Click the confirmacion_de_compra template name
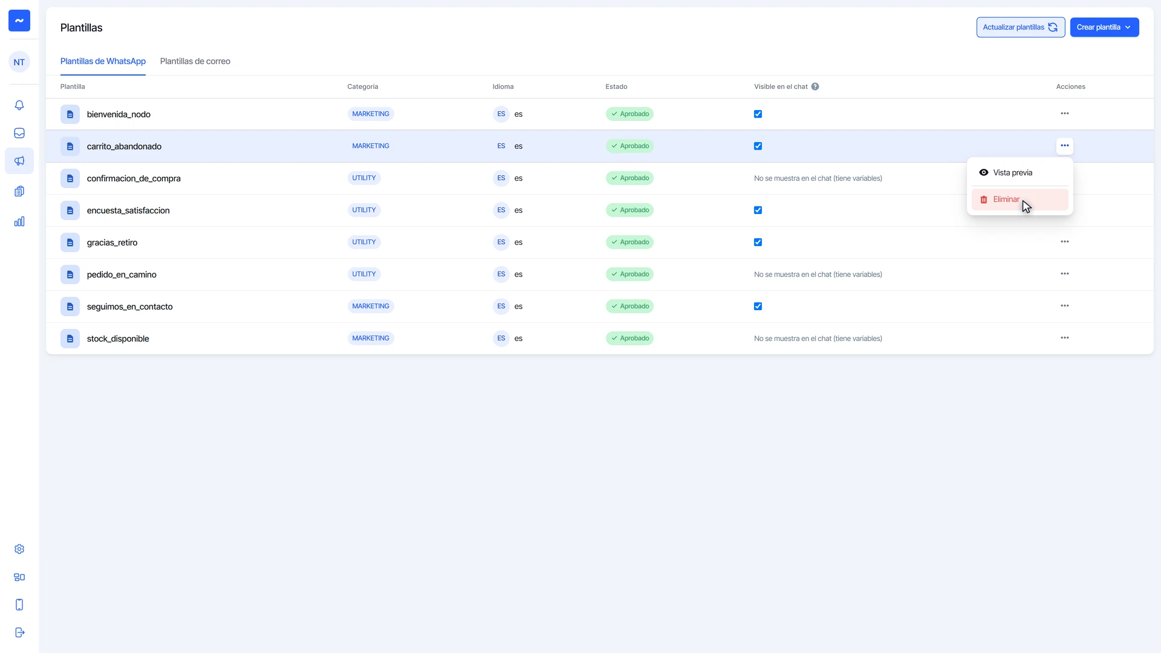 (x=134, y=178)
